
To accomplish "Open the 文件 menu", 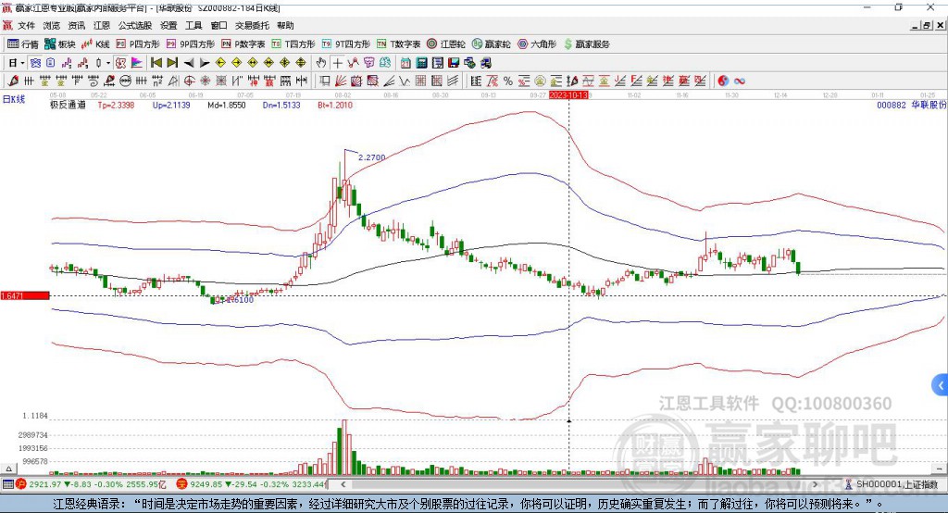I will point(26,25).
